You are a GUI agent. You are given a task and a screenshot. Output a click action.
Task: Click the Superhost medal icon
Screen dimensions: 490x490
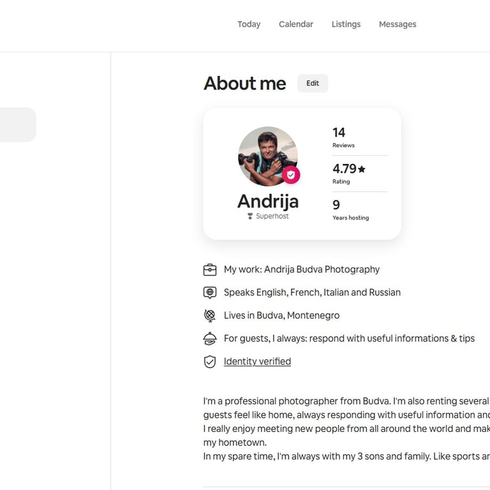tap(250, 216)
